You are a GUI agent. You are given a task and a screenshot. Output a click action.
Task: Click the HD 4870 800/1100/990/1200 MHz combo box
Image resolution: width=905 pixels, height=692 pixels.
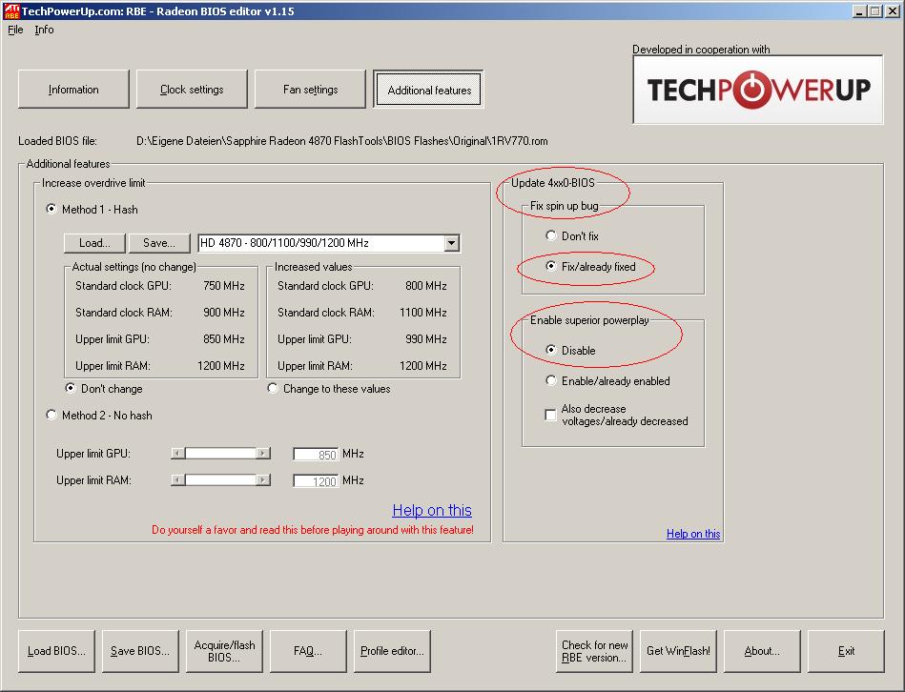pos(328,243)
